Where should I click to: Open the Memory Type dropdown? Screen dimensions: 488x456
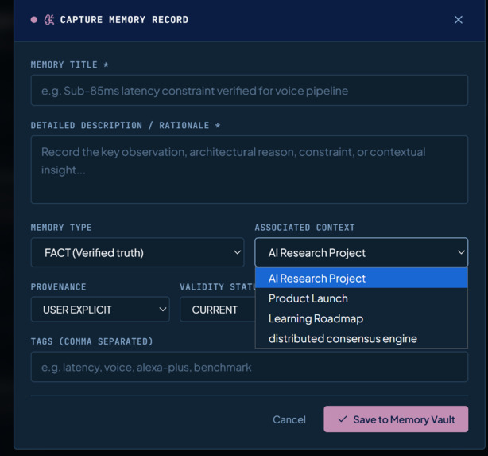137,252
